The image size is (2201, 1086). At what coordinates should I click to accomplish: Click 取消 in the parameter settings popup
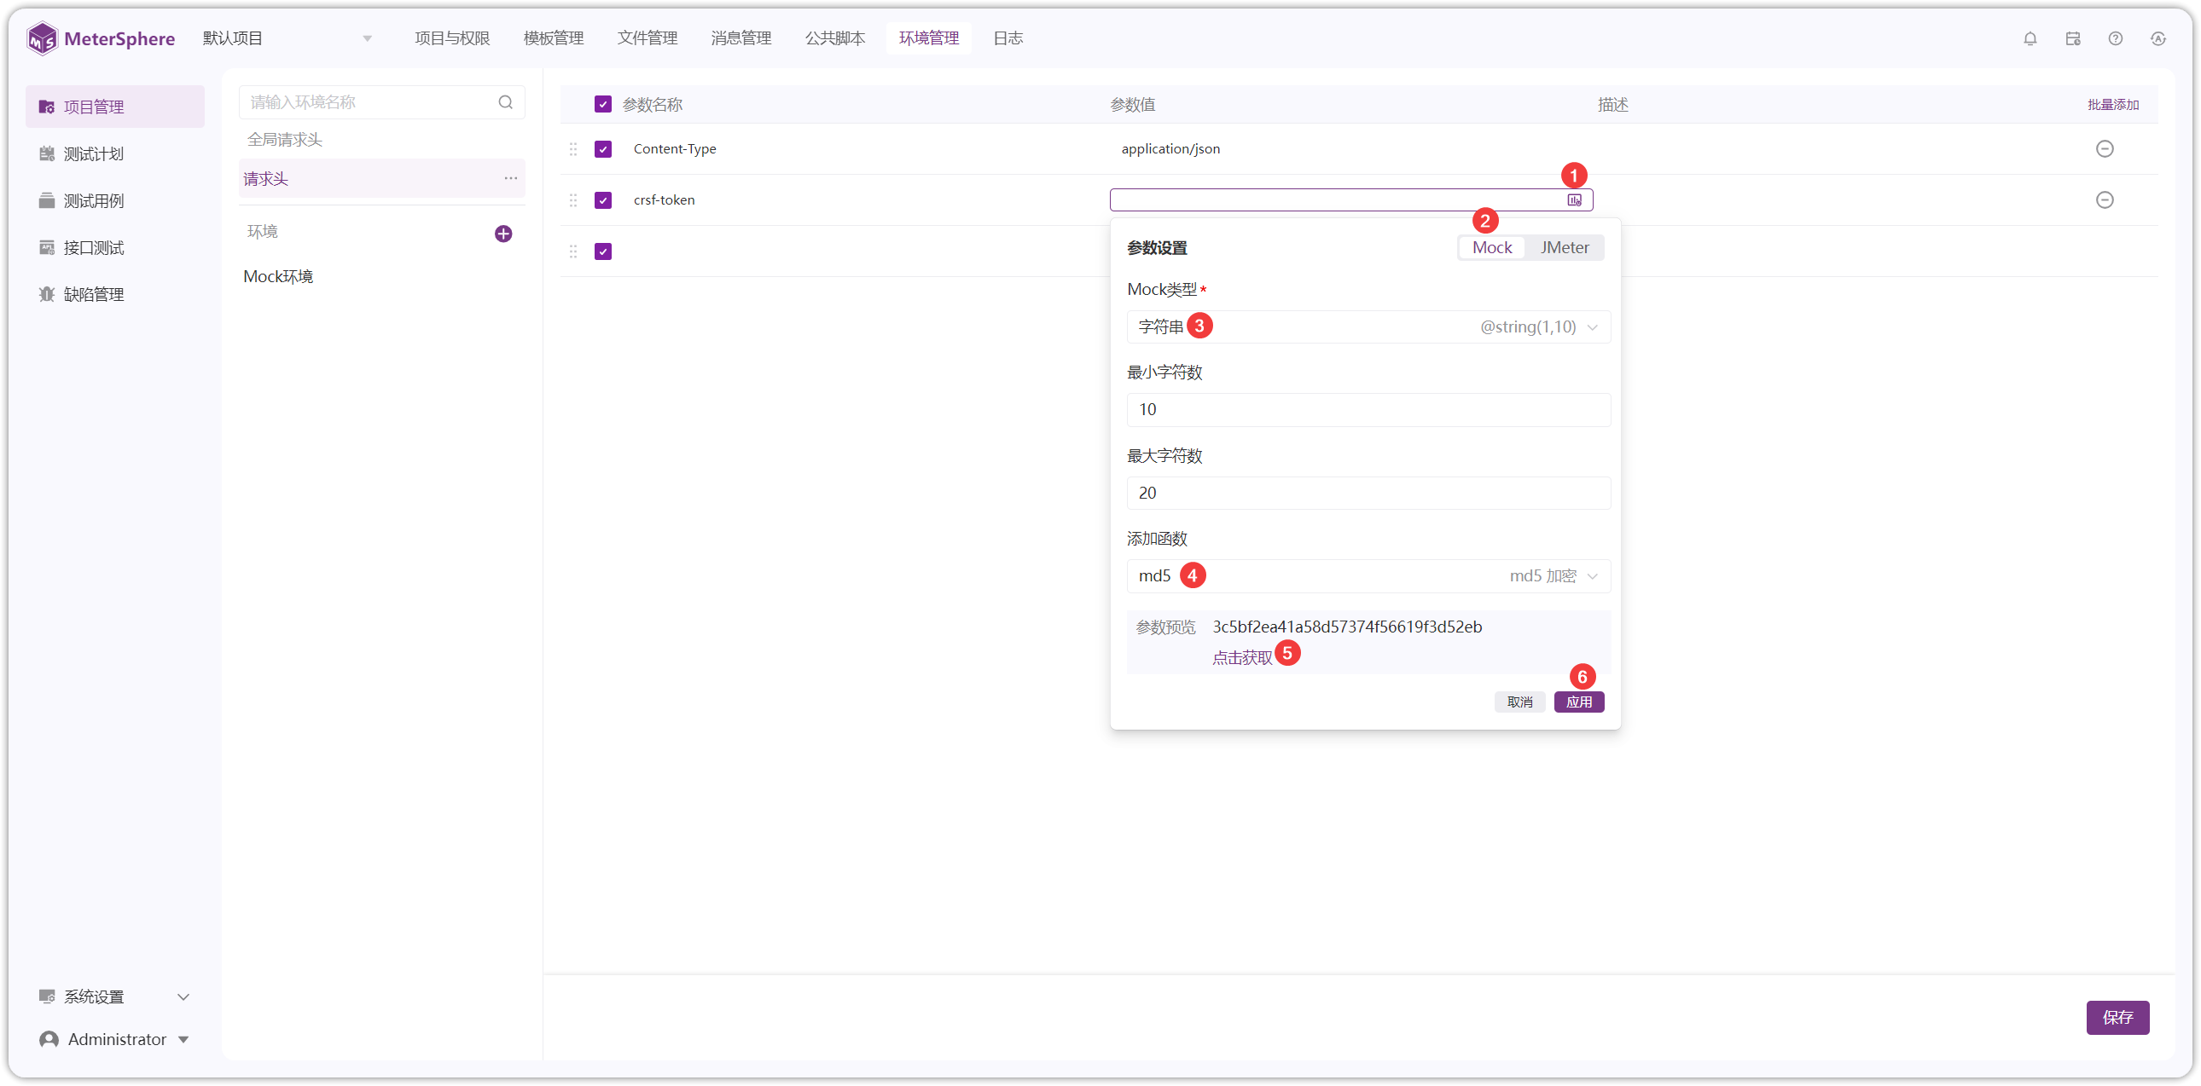coord(1520,702)
